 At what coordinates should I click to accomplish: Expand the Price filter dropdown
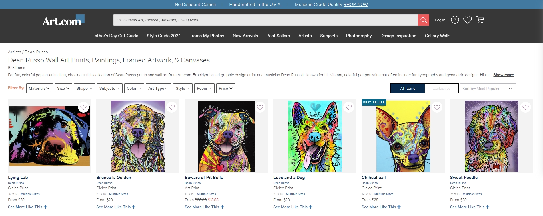pyautogui.click(x=225, y=88)
